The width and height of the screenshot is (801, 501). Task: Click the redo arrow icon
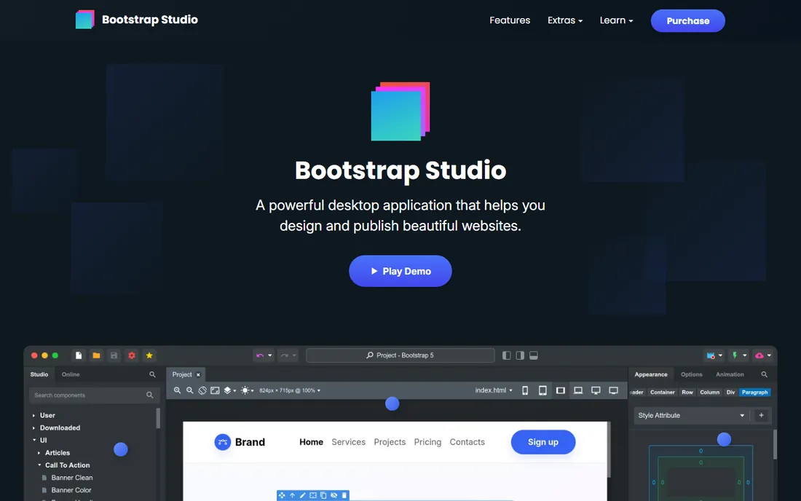(x=285, y=355)
